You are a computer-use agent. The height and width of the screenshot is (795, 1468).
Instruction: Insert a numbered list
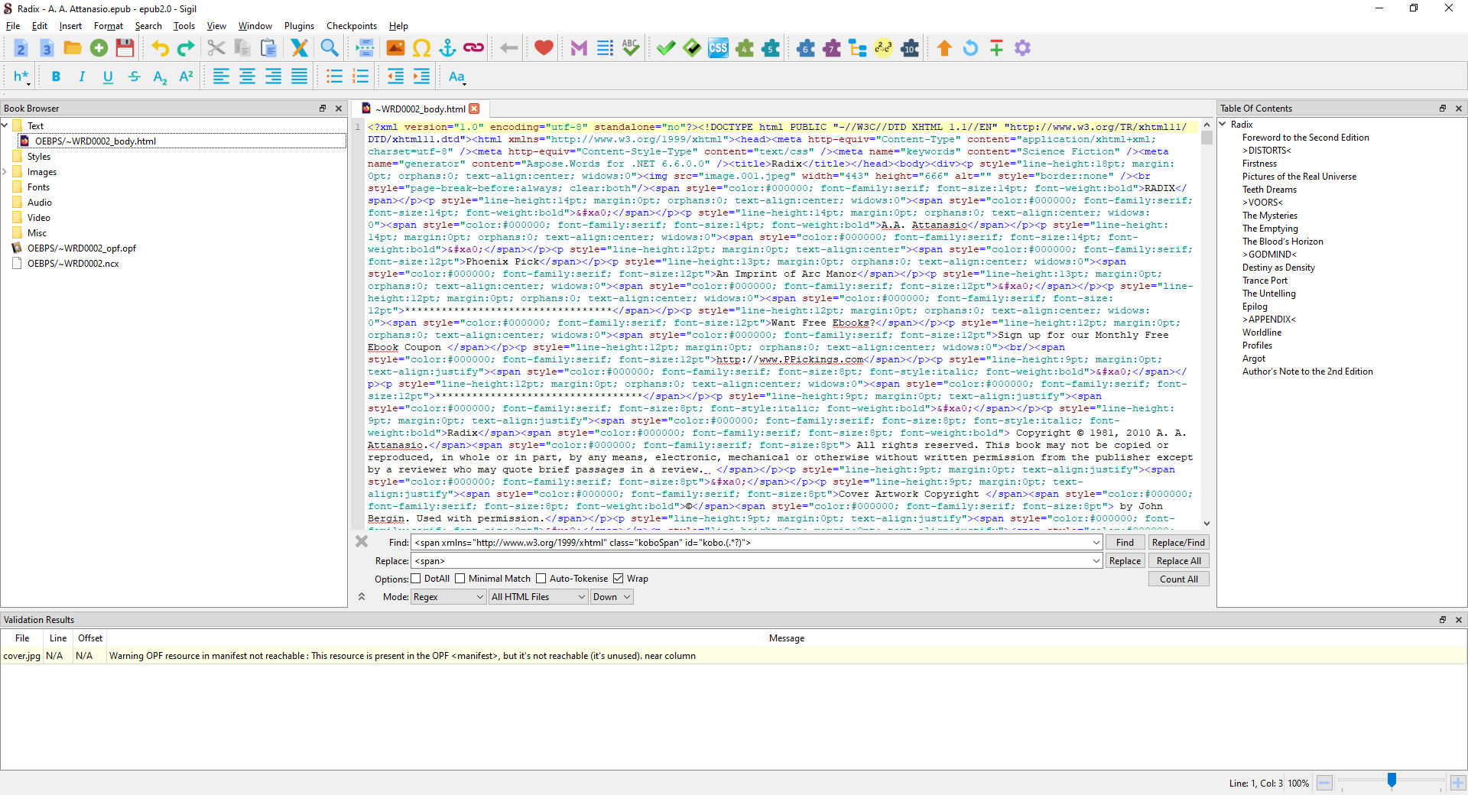coord(360,76)
